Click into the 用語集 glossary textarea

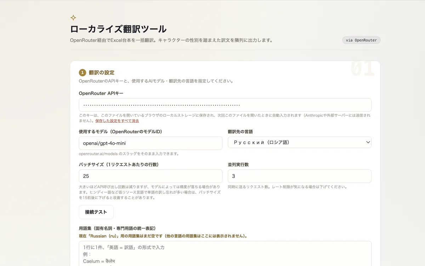coord(225,254)
